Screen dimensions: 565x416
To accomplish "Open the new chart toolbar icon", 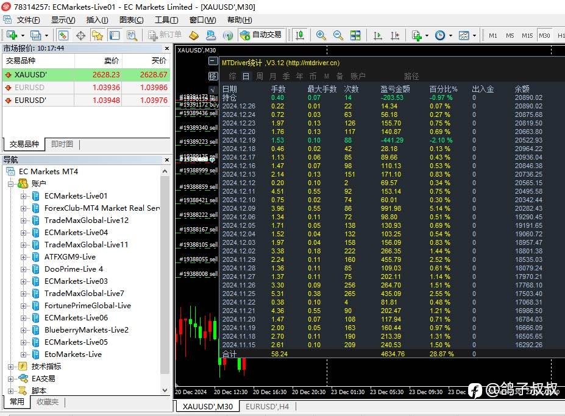I will (12, 35).
